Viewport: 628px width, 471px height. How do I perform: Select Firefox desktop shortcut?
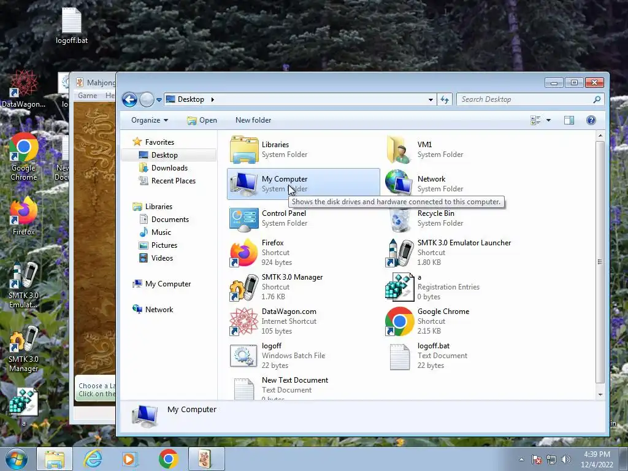point(24,216)
